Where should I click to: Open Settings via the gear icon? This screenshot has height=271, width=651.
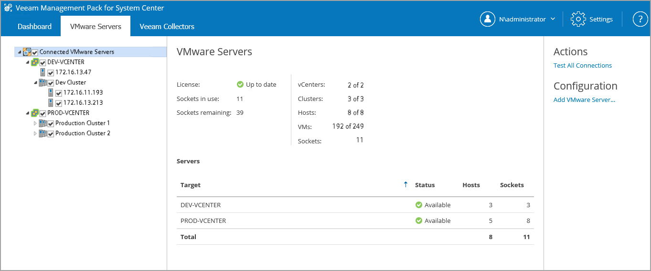click(578, 19)
